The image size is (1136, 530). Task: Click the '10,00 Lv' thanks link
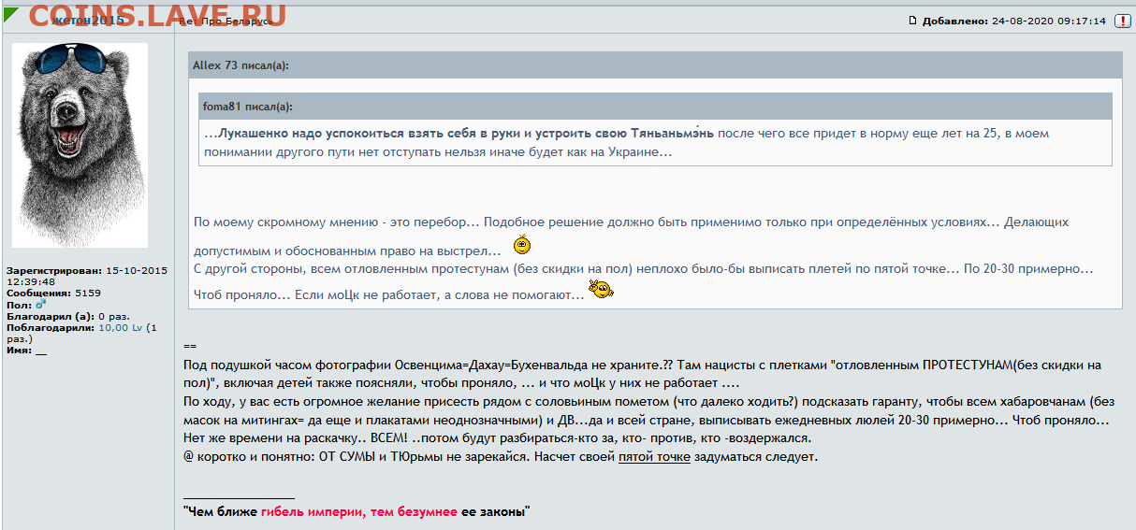pos(120,328)
